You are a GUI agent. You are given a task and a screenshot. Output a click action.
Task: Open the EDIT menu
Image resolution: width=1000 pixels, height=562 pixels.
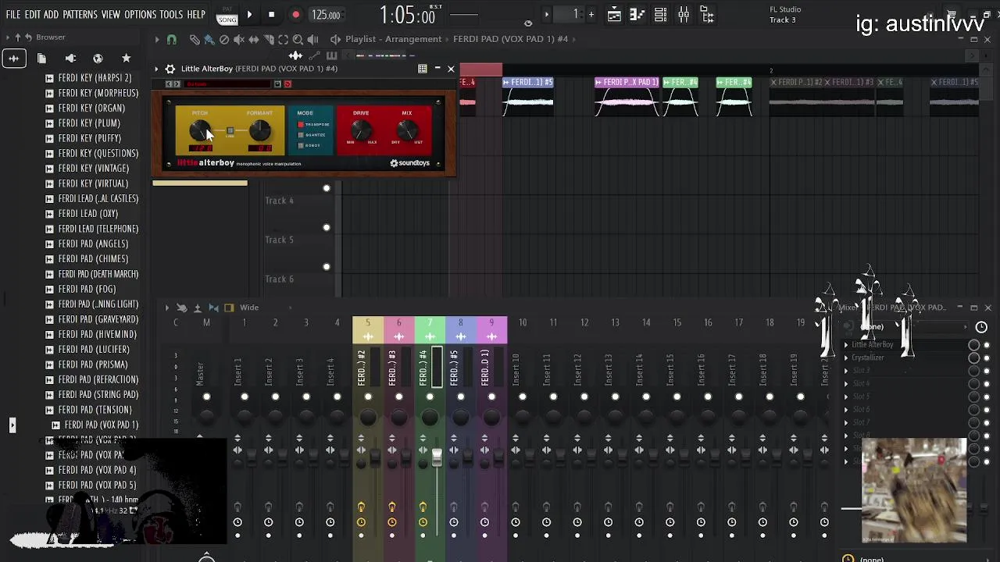click(x=32, y=15)
